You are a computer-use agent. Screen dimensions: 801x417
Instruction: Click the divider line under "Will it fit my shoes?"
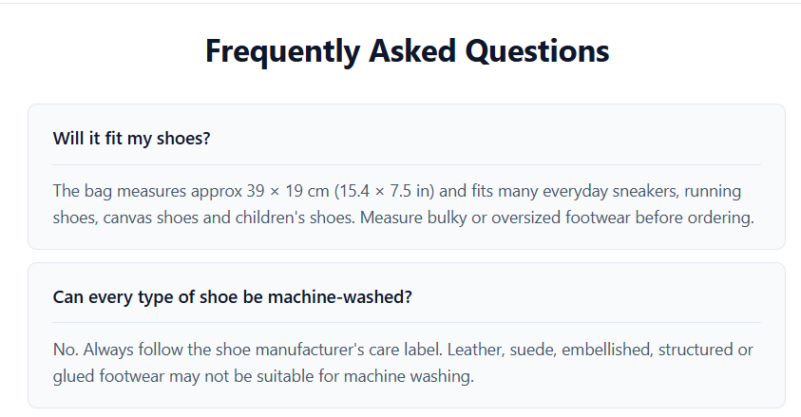tap(407, 165)
